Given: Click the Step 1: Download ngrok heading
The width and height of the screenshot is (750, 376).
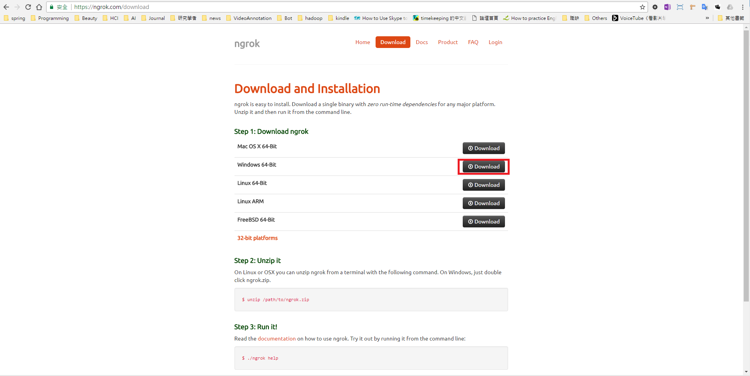Looking at the screenshot, I should (x=271, y=131).
